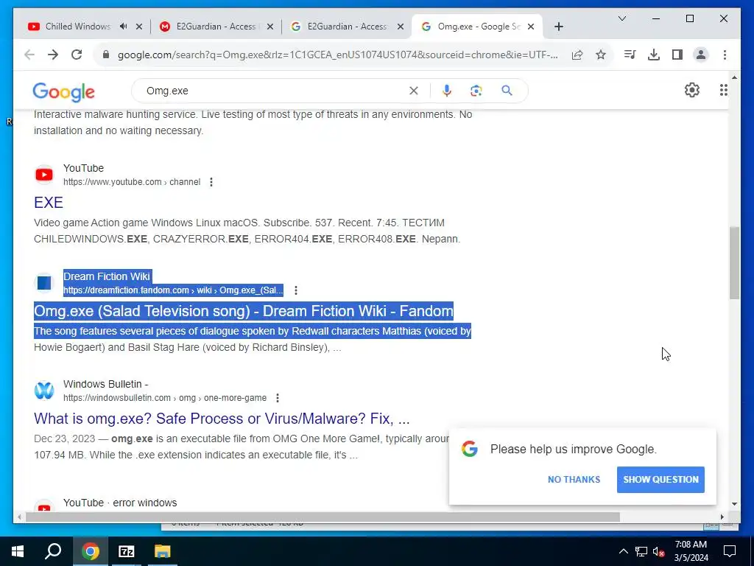Toggle the Chrome side panel
Image resolution: width=754 pixels, height=566 pixels.
click(x=677, y=55)
